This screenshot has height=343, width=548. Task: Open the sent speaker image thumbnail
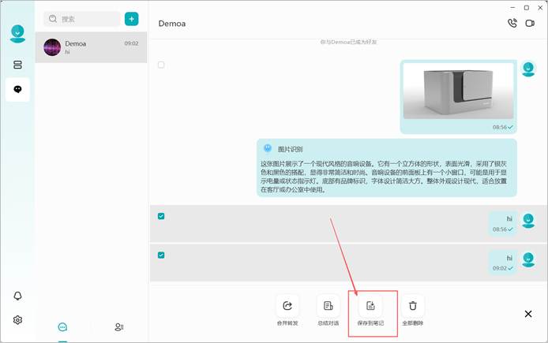(x=458, y=91)
